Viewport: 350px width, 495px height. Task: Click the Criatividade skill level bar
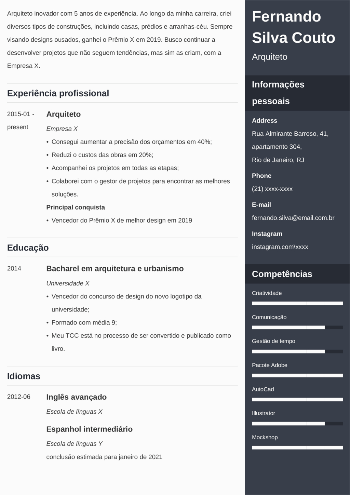297,303
